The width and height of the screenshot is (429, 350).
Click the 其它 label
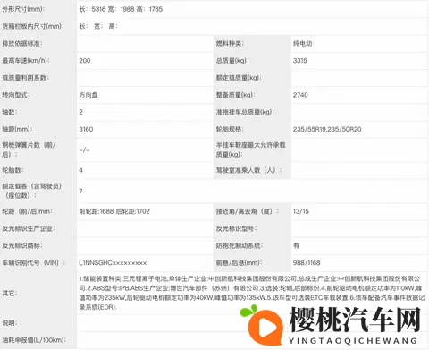pyautogui.click(x=10, y=293)
